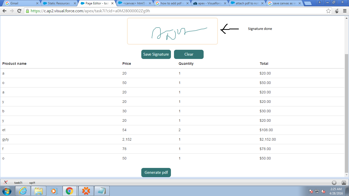
Task: Click the muted volume icon in the tray
Action: click(323, 191)
